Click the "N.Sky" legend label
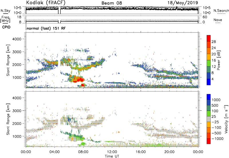 click(x=5, y=11)
